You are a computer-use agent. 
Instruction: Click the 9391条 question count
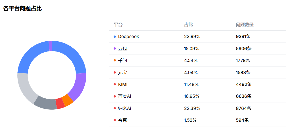(x=244, y=37)
